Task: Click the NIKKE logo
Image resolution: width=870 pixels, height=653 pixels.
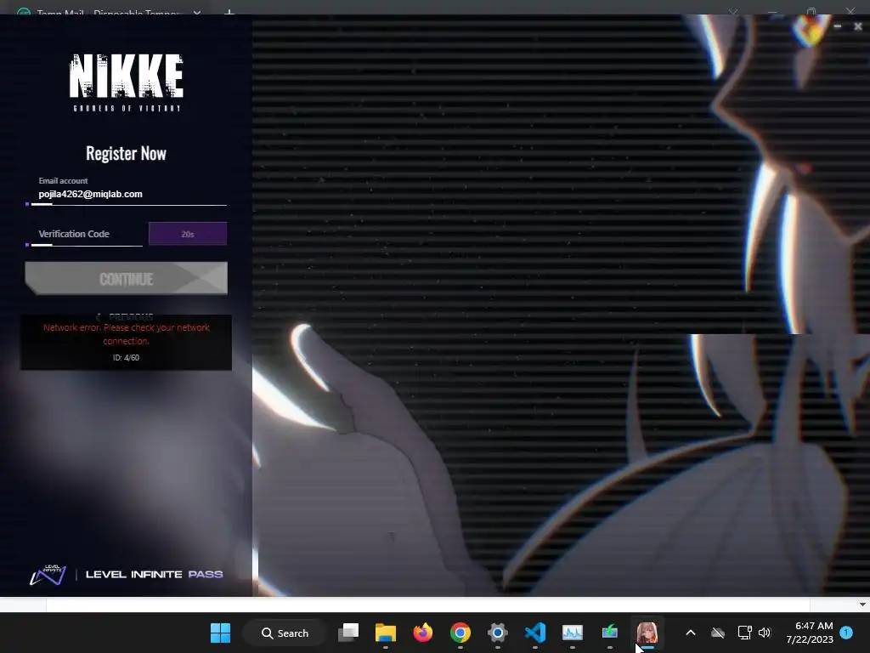Action: [x=126, y=82]
